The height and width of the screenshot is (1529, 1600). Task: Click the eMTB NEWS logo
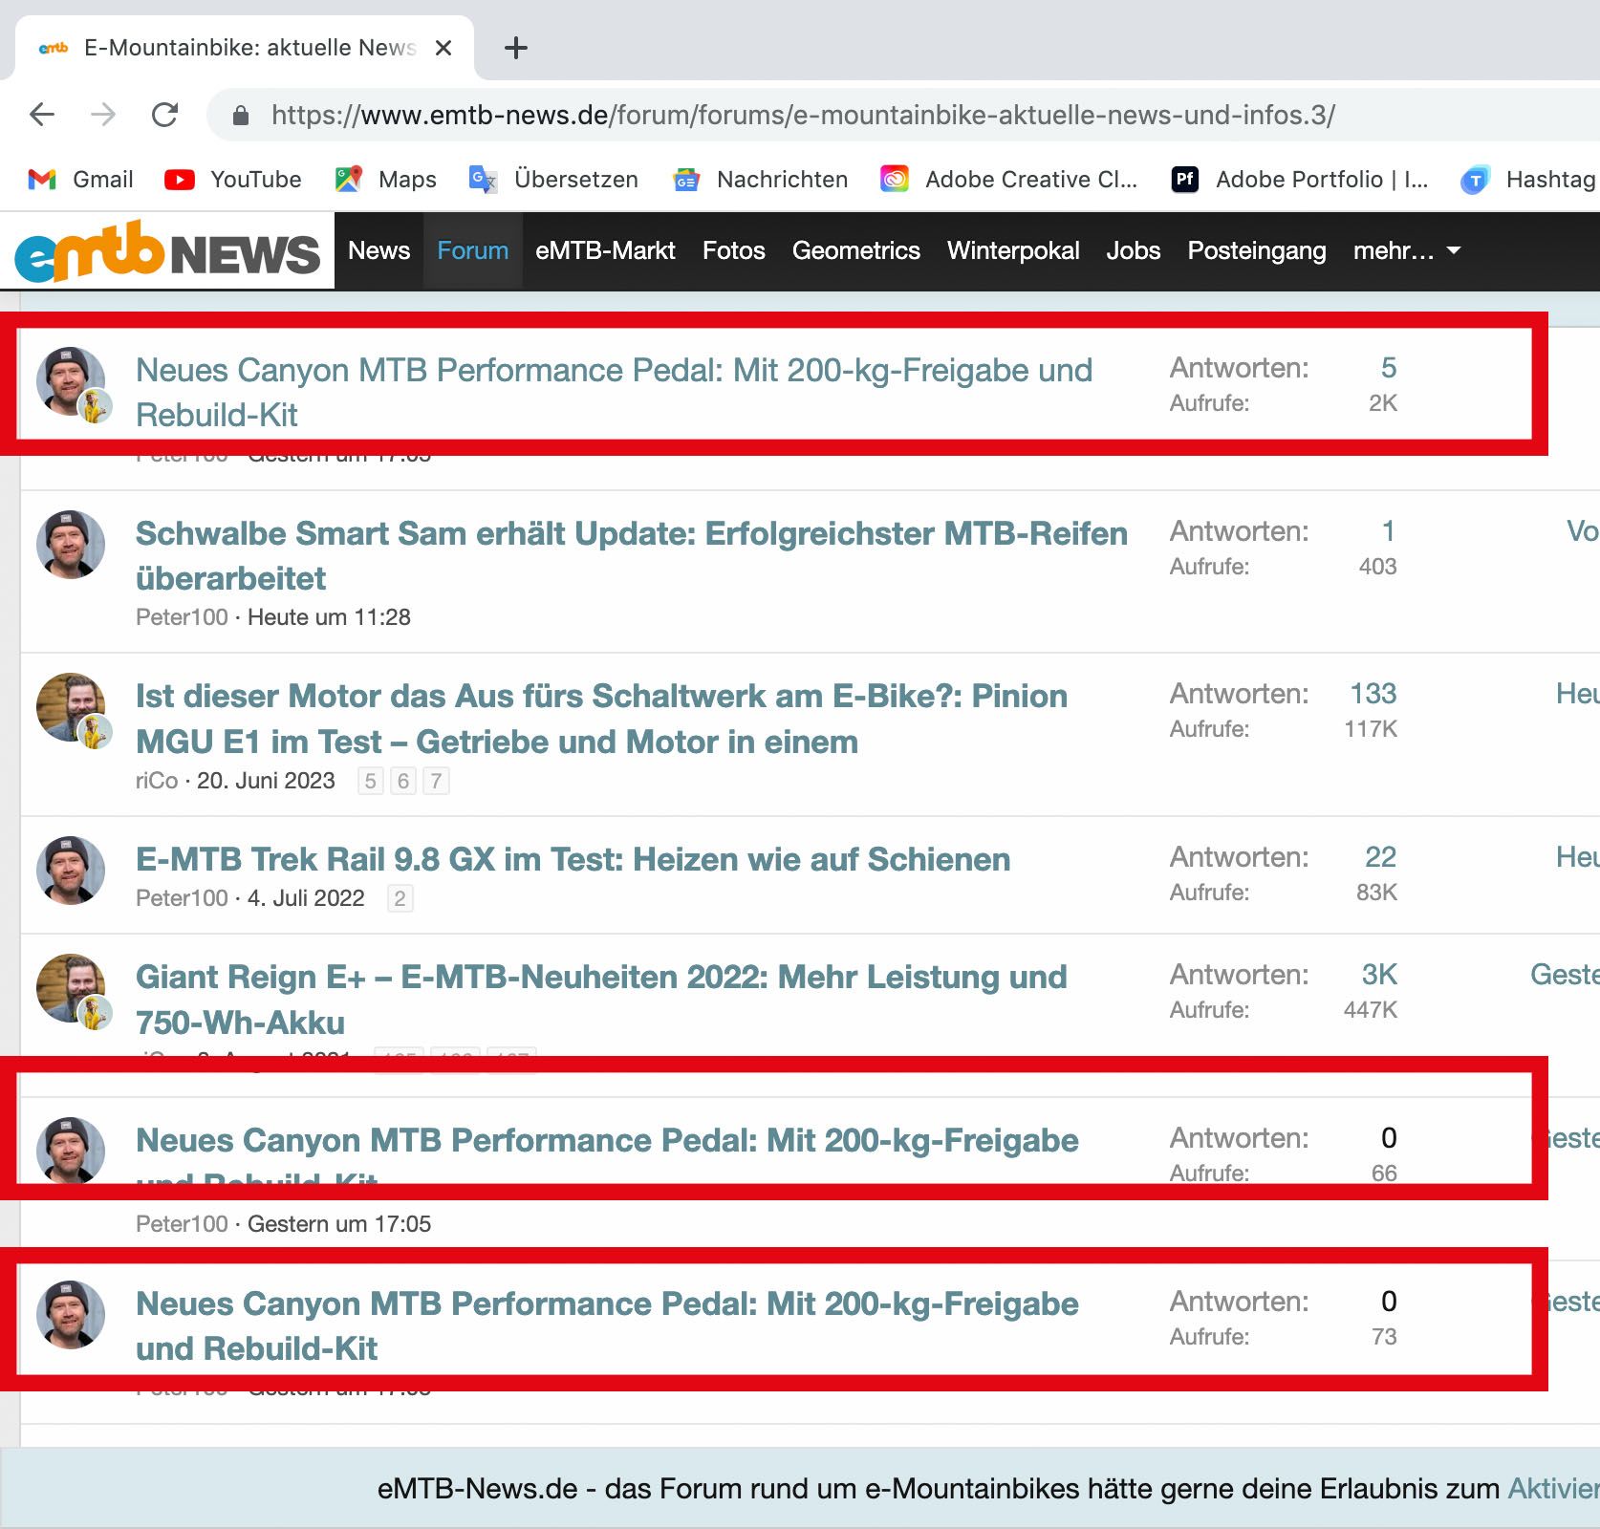coord(167,252)
